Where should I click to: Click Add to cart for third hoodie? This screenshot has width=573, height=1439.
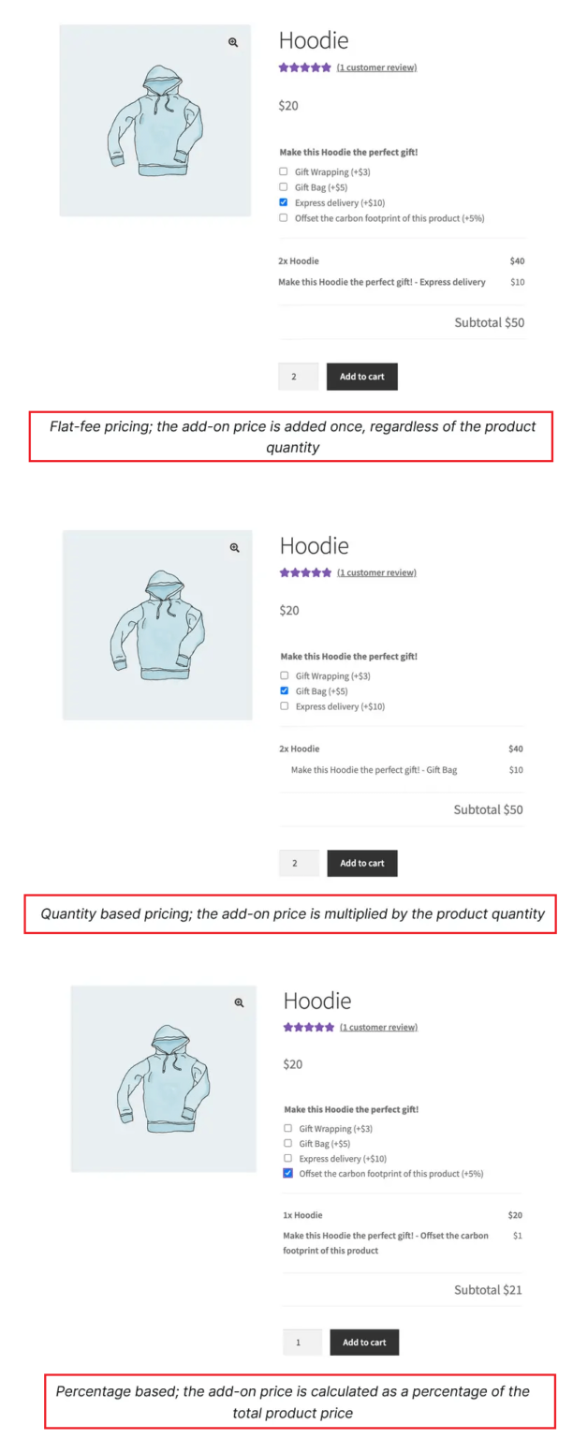point(364,1343)
